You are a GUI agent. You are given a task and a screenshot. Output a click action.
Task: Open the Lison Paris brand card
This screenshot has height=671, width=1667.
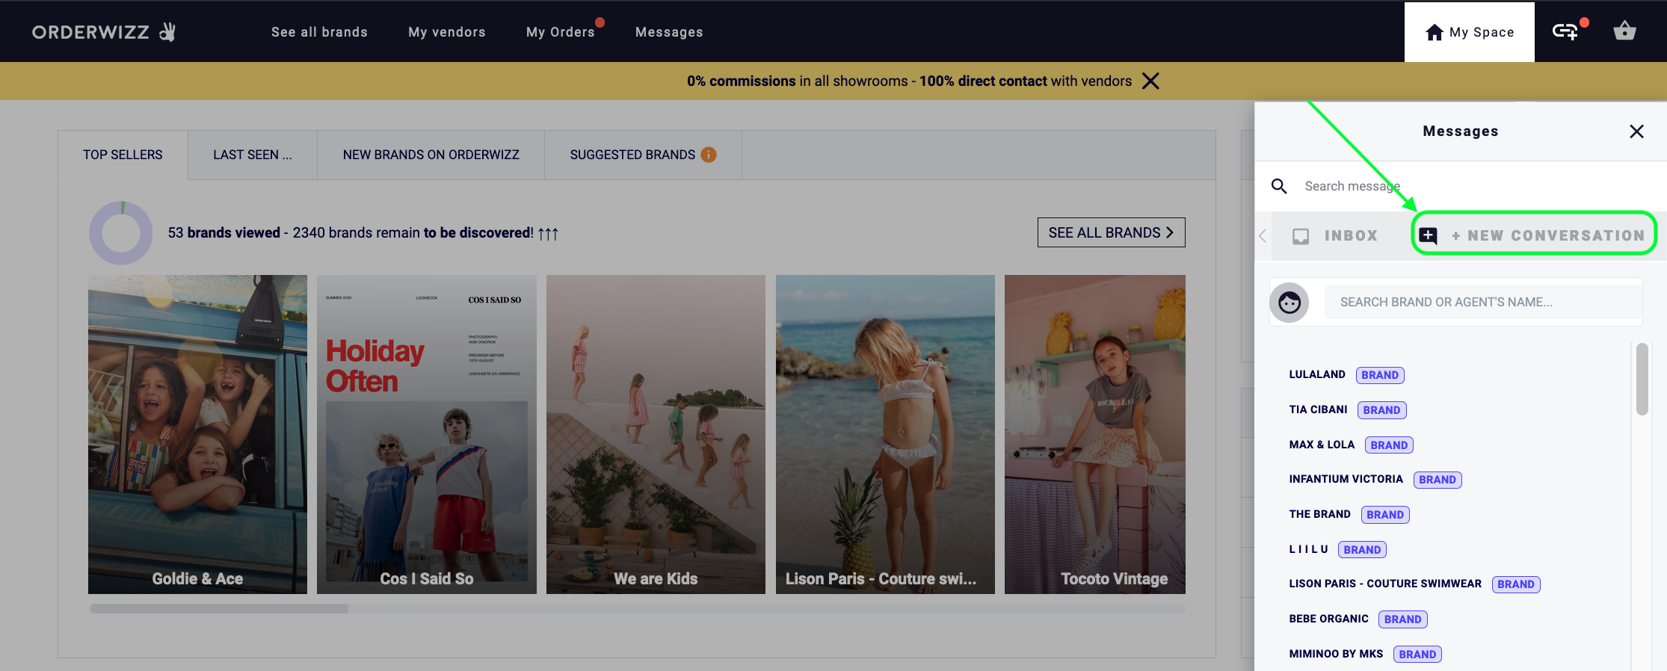(x=885, y=434)
